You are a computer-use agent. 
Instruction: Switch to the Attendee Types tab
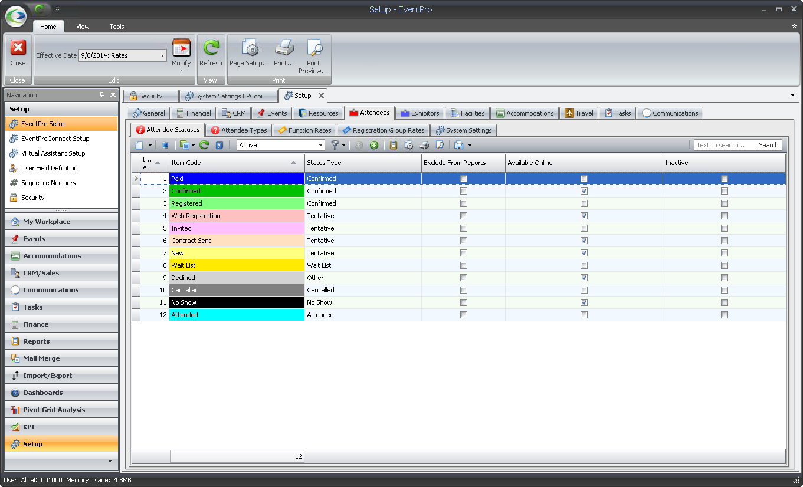click(239, 130)
